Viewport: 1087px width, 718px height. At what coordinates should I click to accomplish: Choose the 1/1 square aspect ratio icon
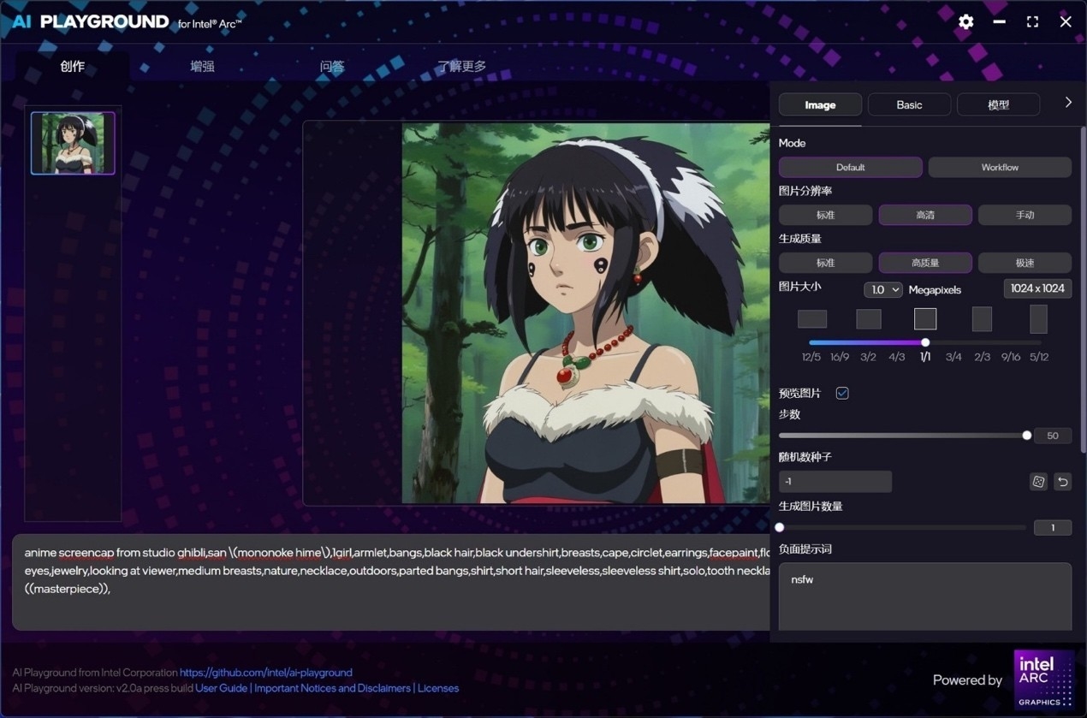(x=924, y=319)
